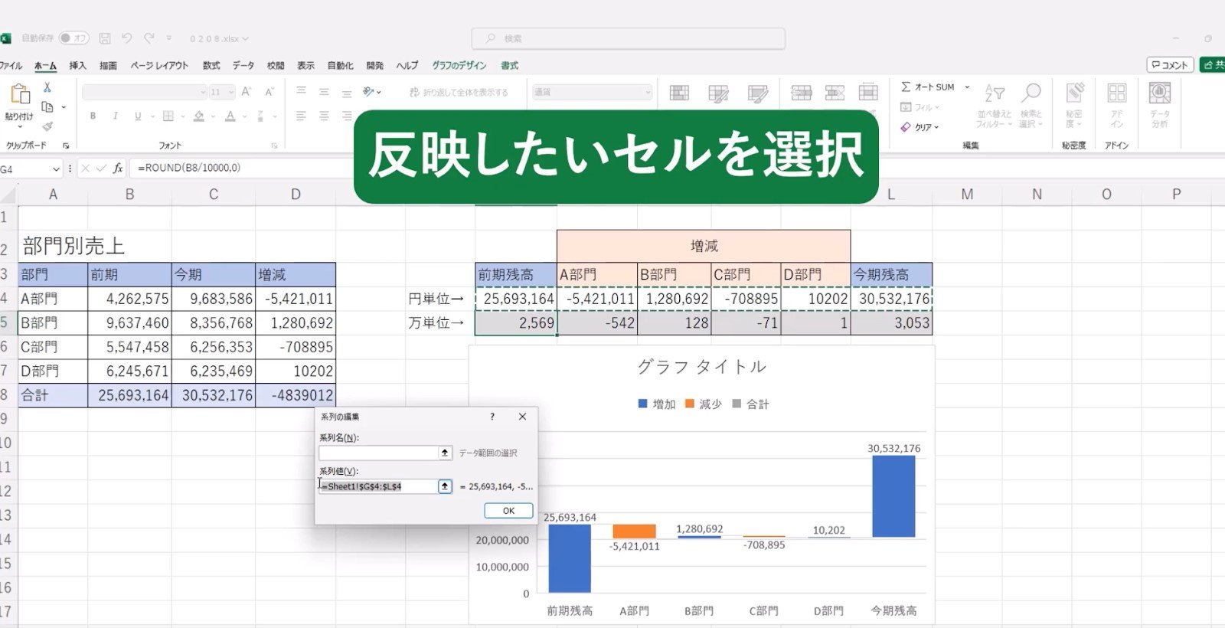Switch to the 挿入 tab
Viewport: 1225px width, 628px height.
77,66
